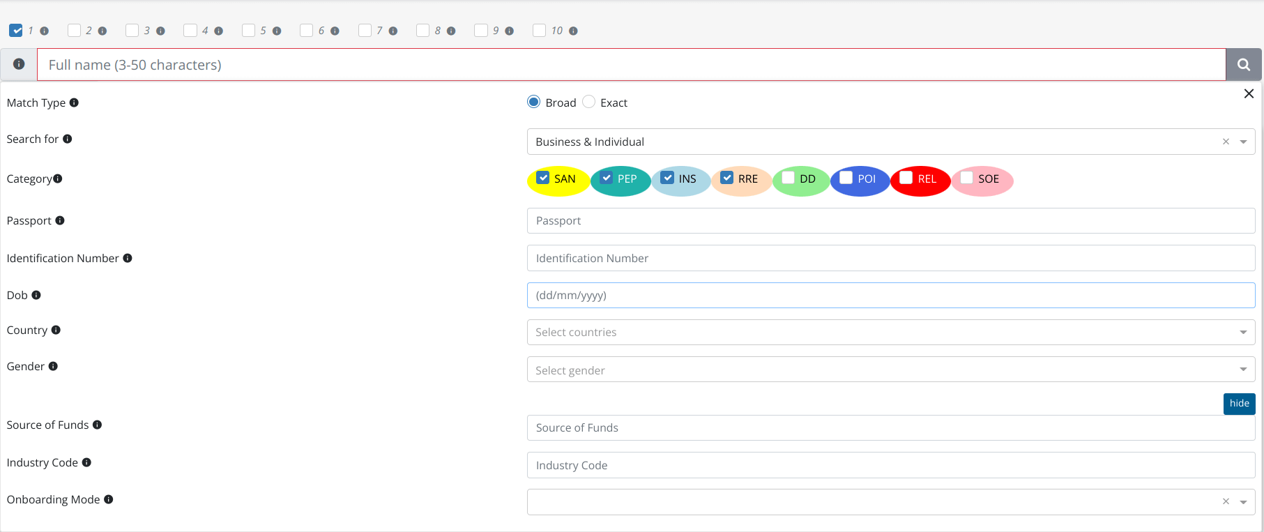Uncheck the RRE category
This screenshot has height=532, width=1264.
[x=727, y=178]
